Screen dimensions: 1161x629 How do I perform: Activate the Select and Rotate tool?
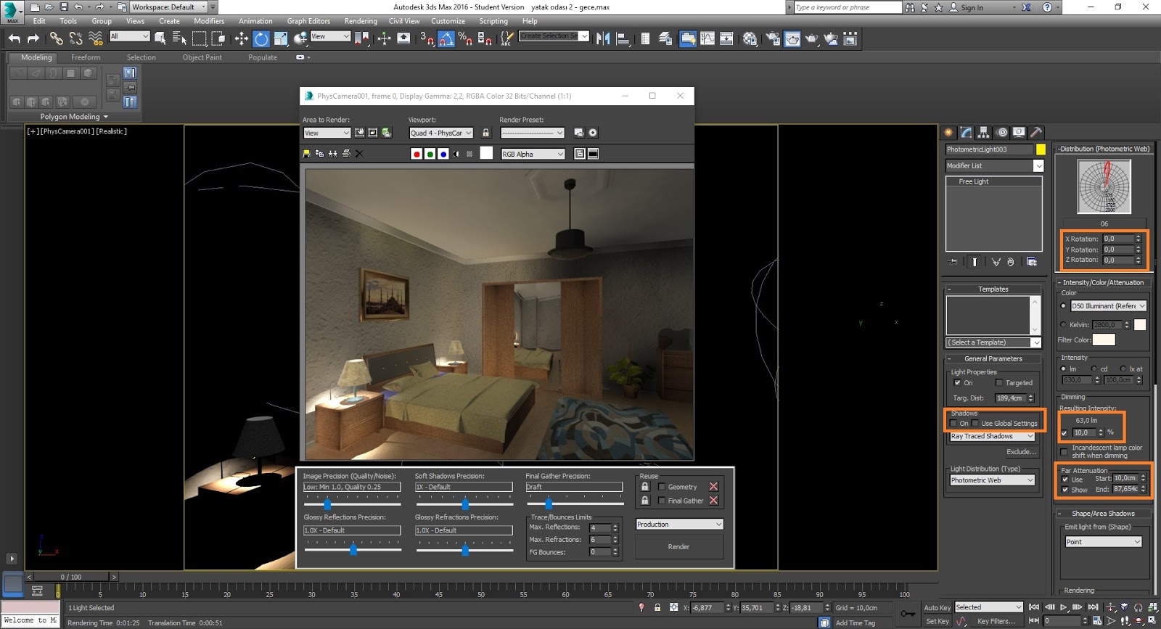(261, 38)
